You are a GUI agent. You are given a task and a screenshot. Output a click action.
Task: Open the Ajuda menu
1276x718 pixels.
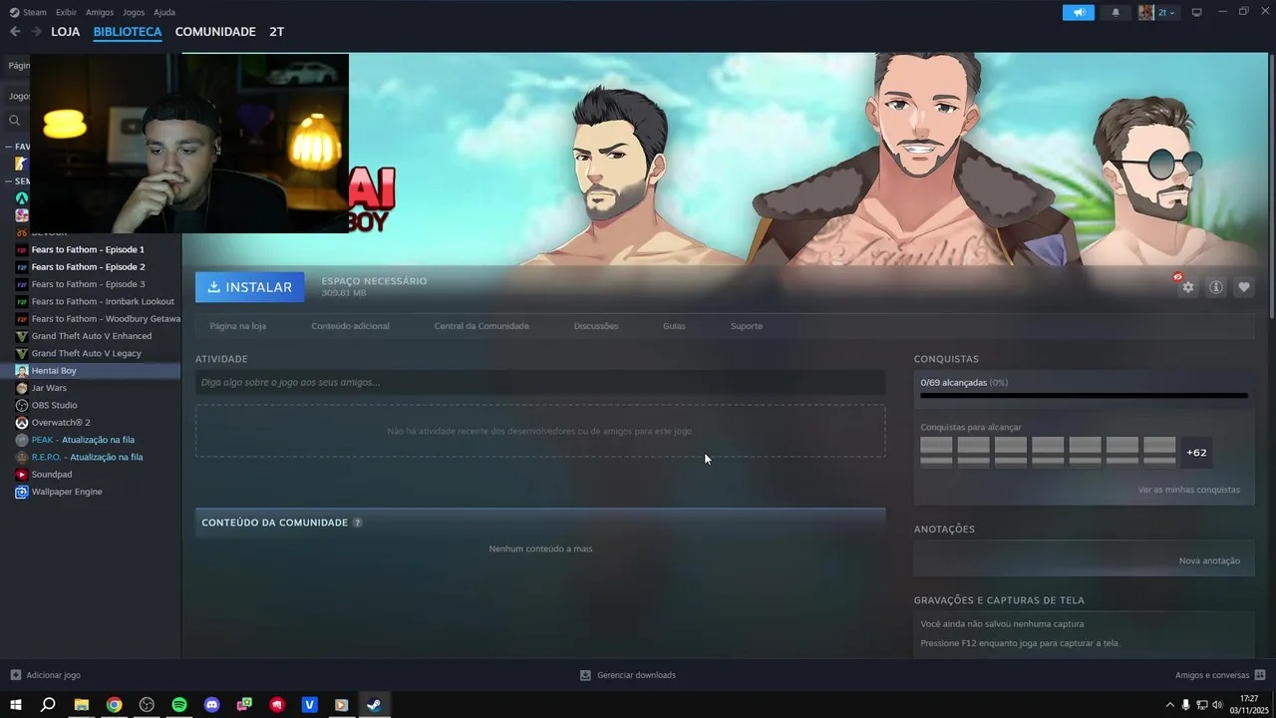[164, 12]
